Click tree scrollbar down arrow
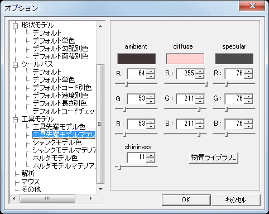This screenshot has width=269, height=214. (x=100, y=189)
